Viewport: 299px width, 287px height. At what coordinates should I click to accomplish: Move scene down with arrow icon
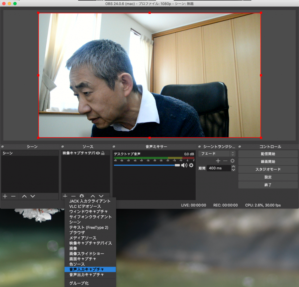point(33,196)
